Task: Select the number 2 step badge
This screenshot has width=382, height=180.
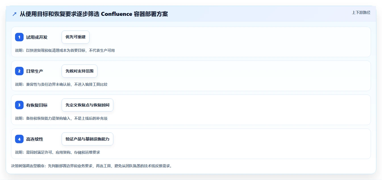Action: pyautogui.click(x=19, y=71)
